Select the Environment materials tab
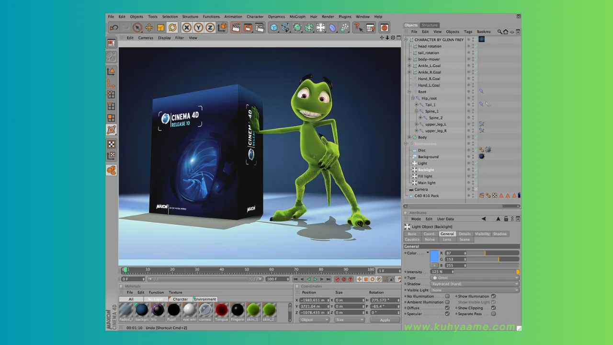The height and width of the screenshot is (345, 613). [x=205, y=299]
